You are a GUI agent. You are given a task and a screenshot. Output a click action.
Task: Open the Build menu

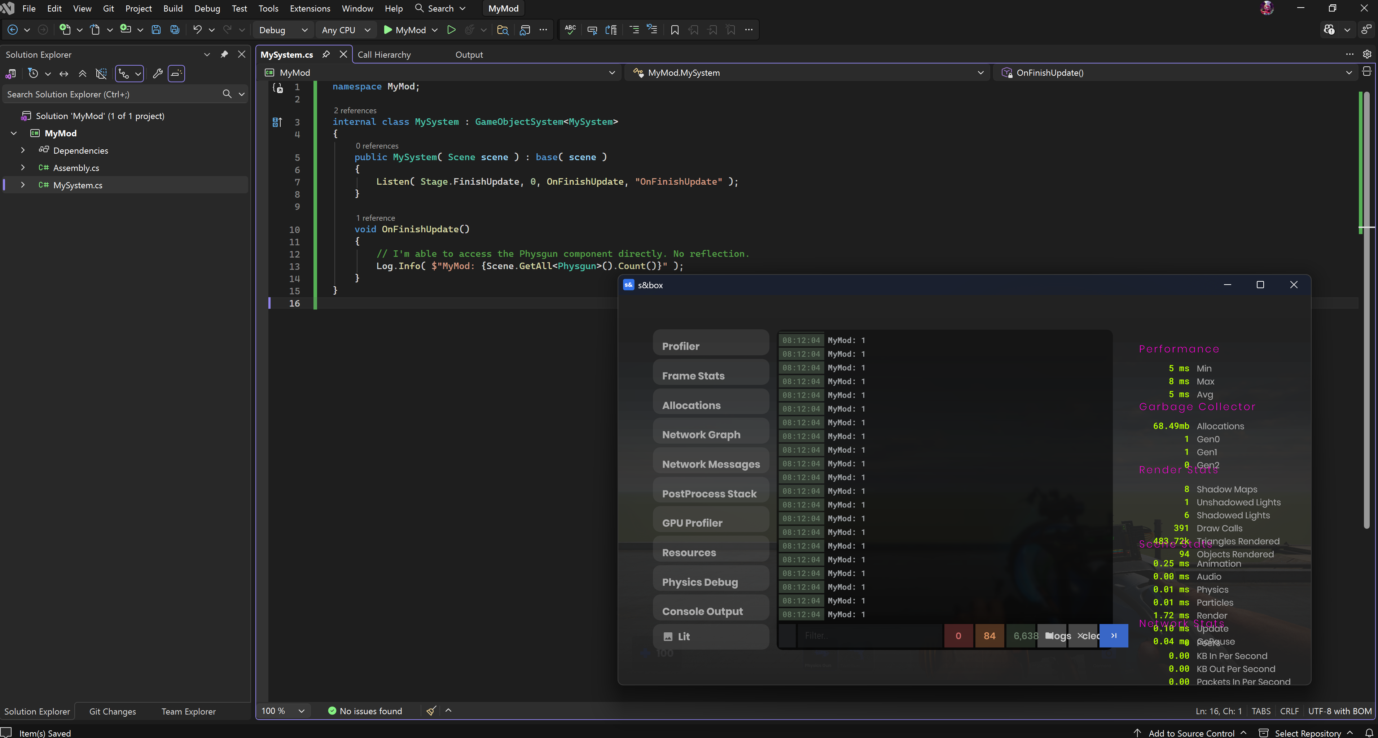[x=173, y=9]
